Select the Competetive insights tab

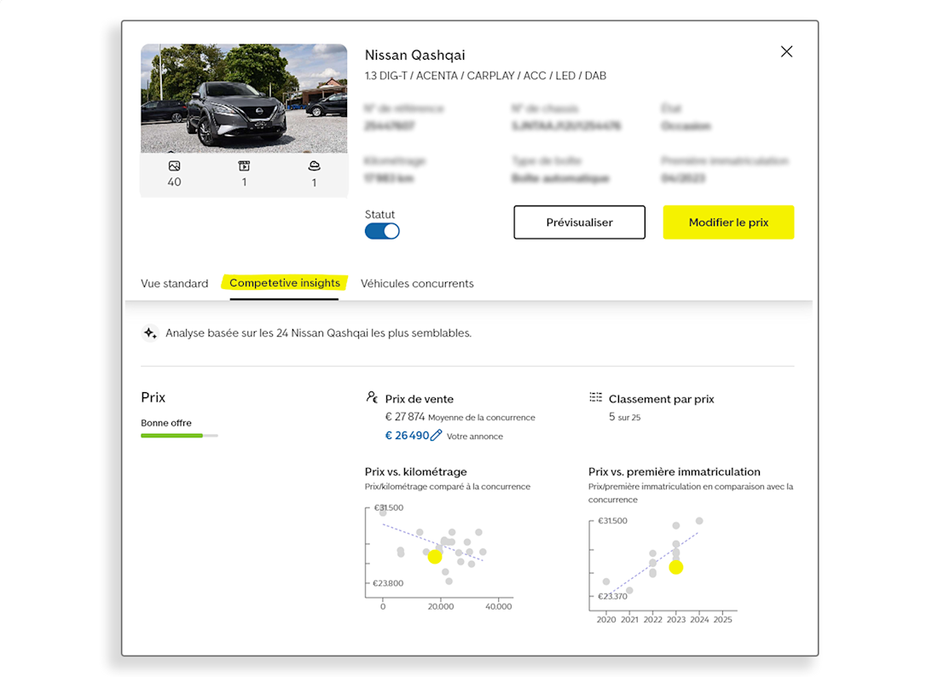tap(285, 283)
